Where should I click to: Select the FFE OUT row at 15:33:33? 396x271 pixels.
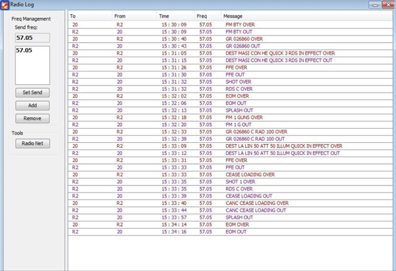pos(230,167)
